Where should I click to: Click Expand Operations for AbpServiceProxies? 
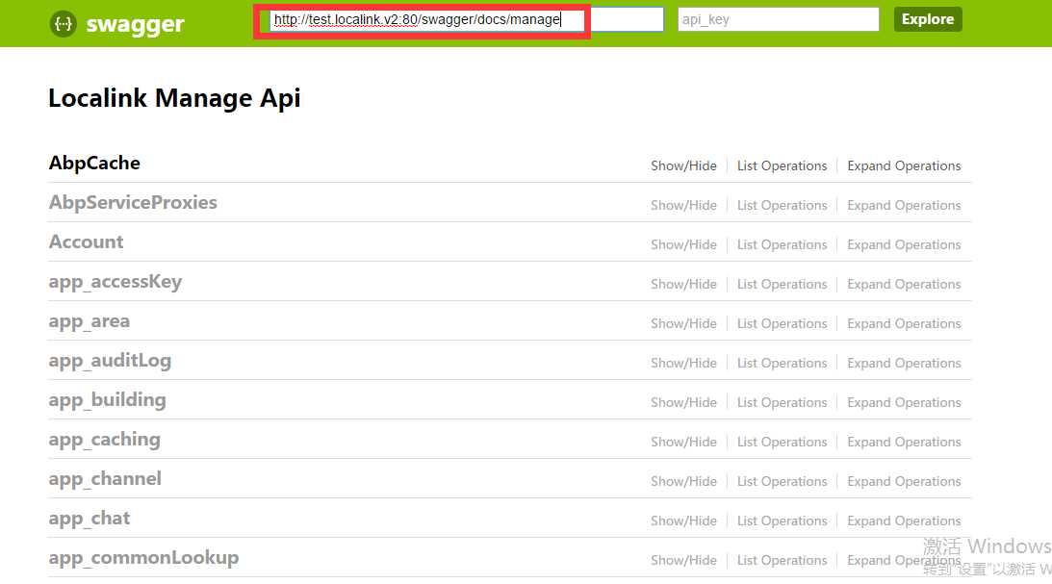904,205
